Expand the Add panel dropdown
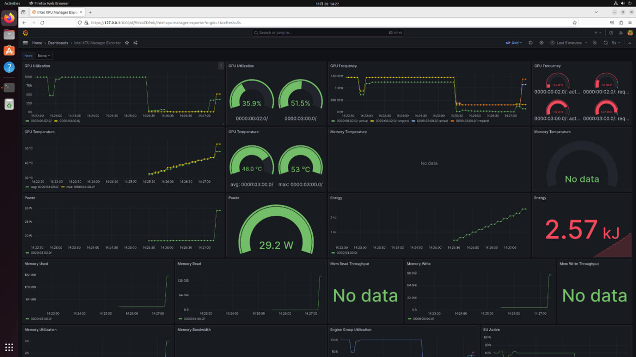 (514, 43)
